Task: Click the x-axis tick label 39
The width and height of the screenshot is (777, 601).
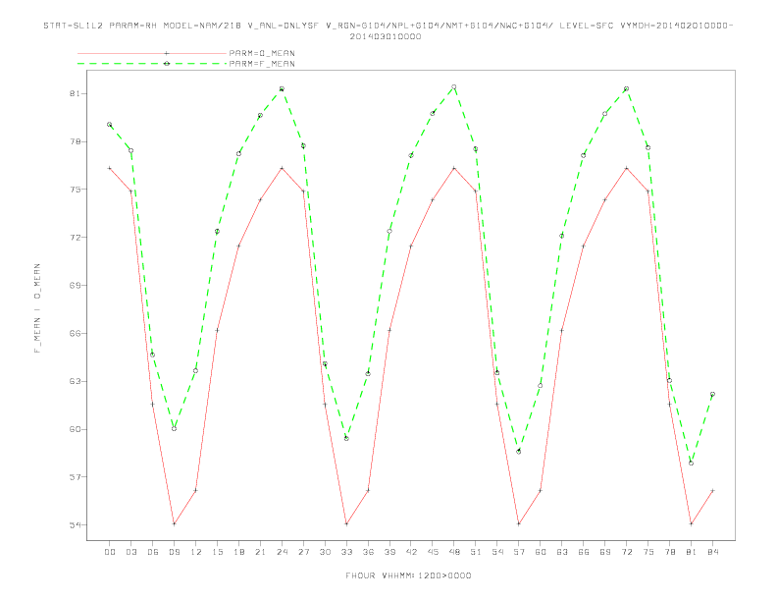Action: [x=389, y=552]
